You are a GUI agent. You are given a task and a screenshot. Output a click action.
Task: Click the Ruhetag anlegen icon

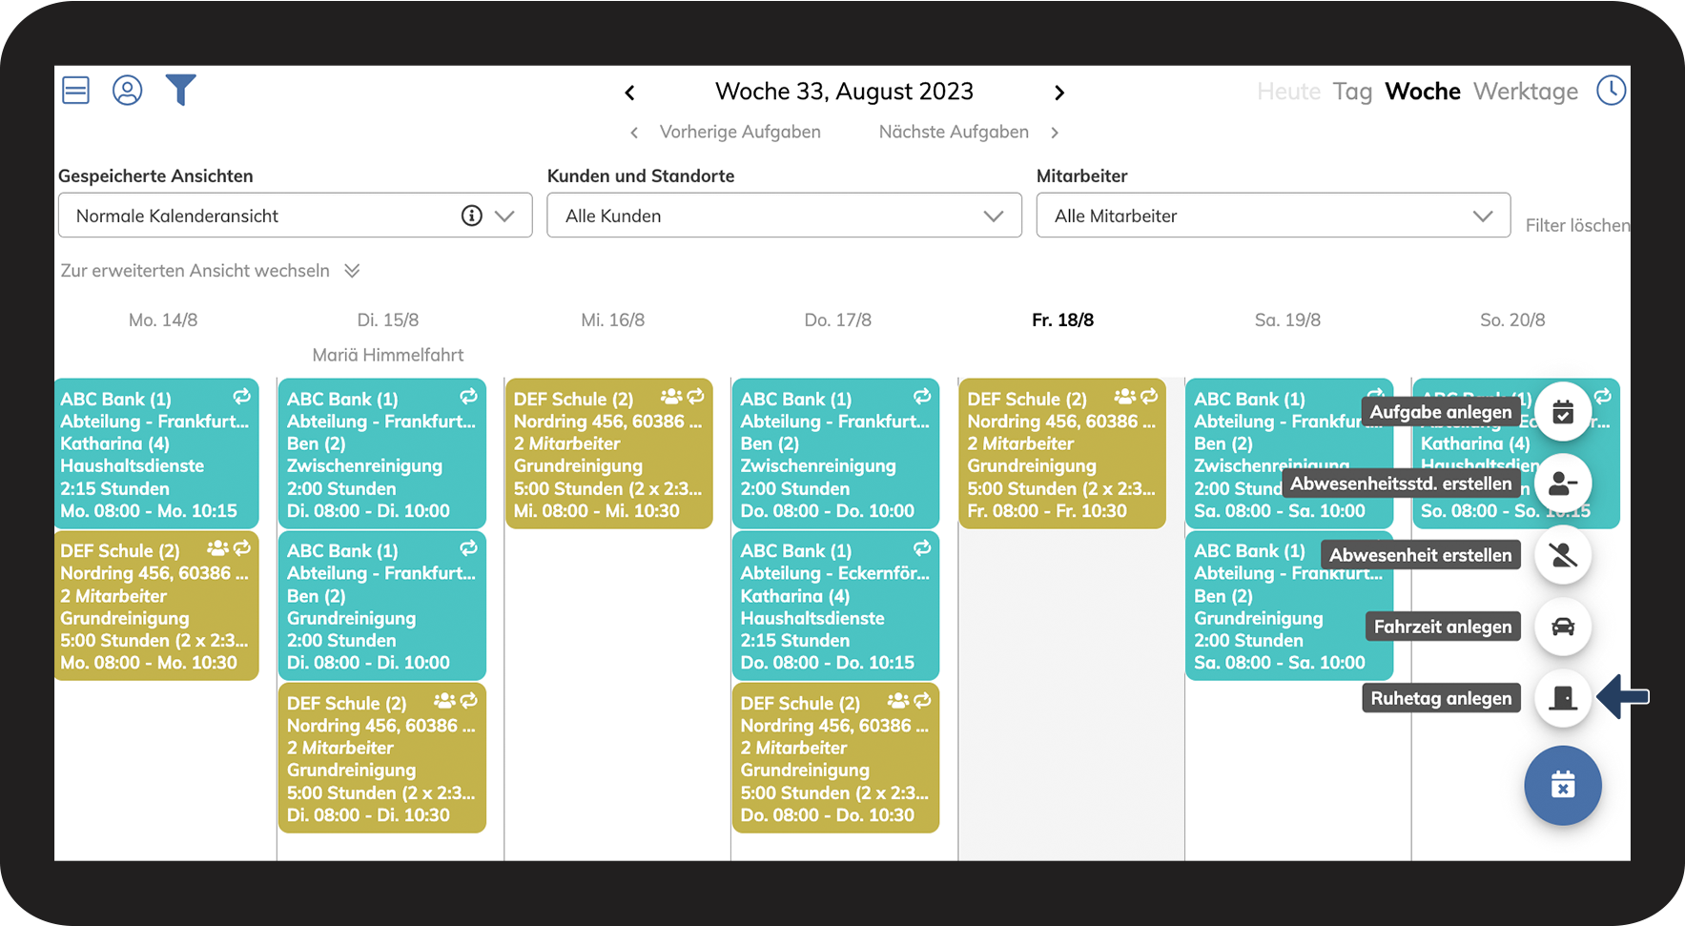[x=1563, y=698]
